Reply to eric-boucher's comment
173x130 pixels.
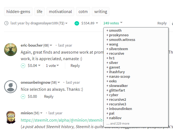(75, 66)
